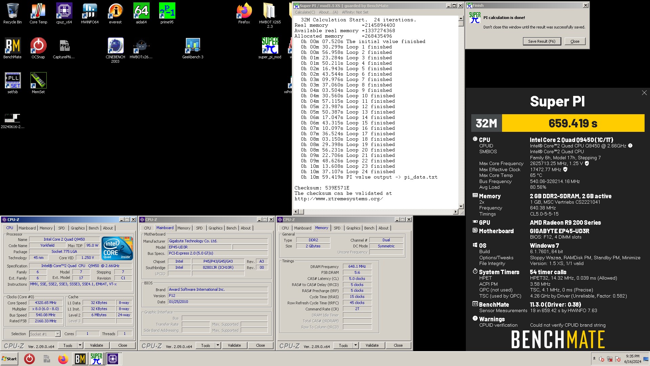Click the 659.419 s result bar
The image size is (650, 366).
tap(573, 123)
